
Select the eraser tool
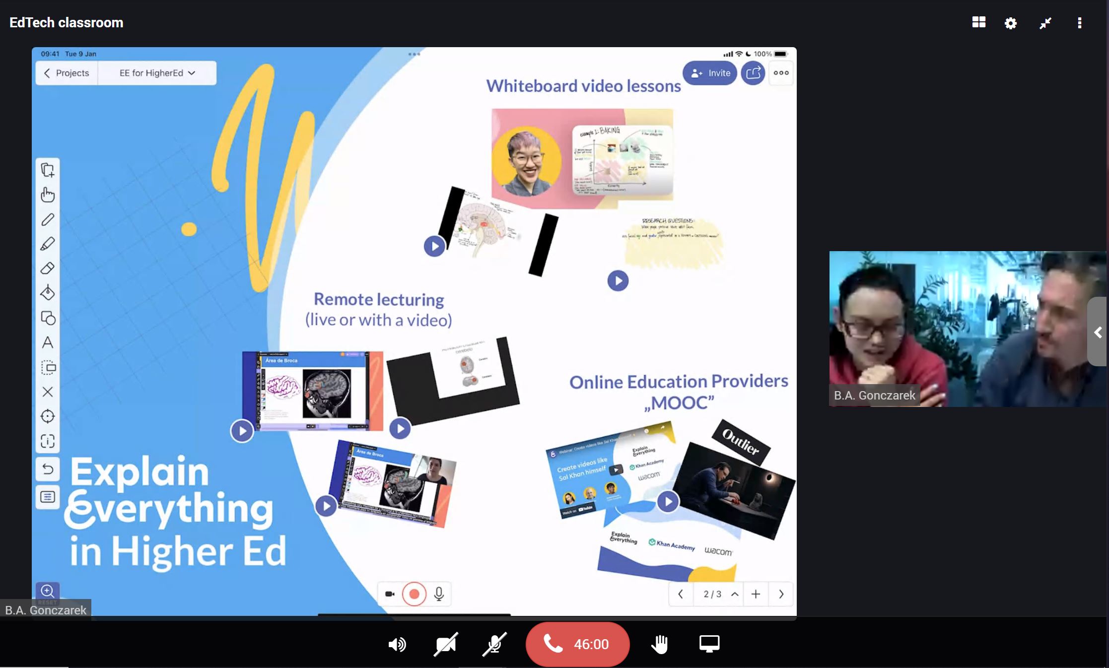48,268
